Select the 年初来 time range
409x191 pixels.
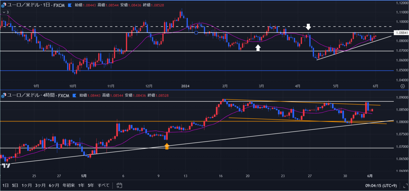(68, 186)
